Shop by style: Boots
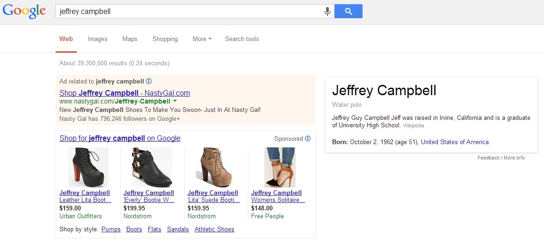The width and height of the screenshot is (544, 243). pyautogui.click(x=134, y=229)
